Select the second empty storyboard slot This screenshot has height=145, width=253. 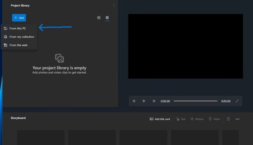92,138
